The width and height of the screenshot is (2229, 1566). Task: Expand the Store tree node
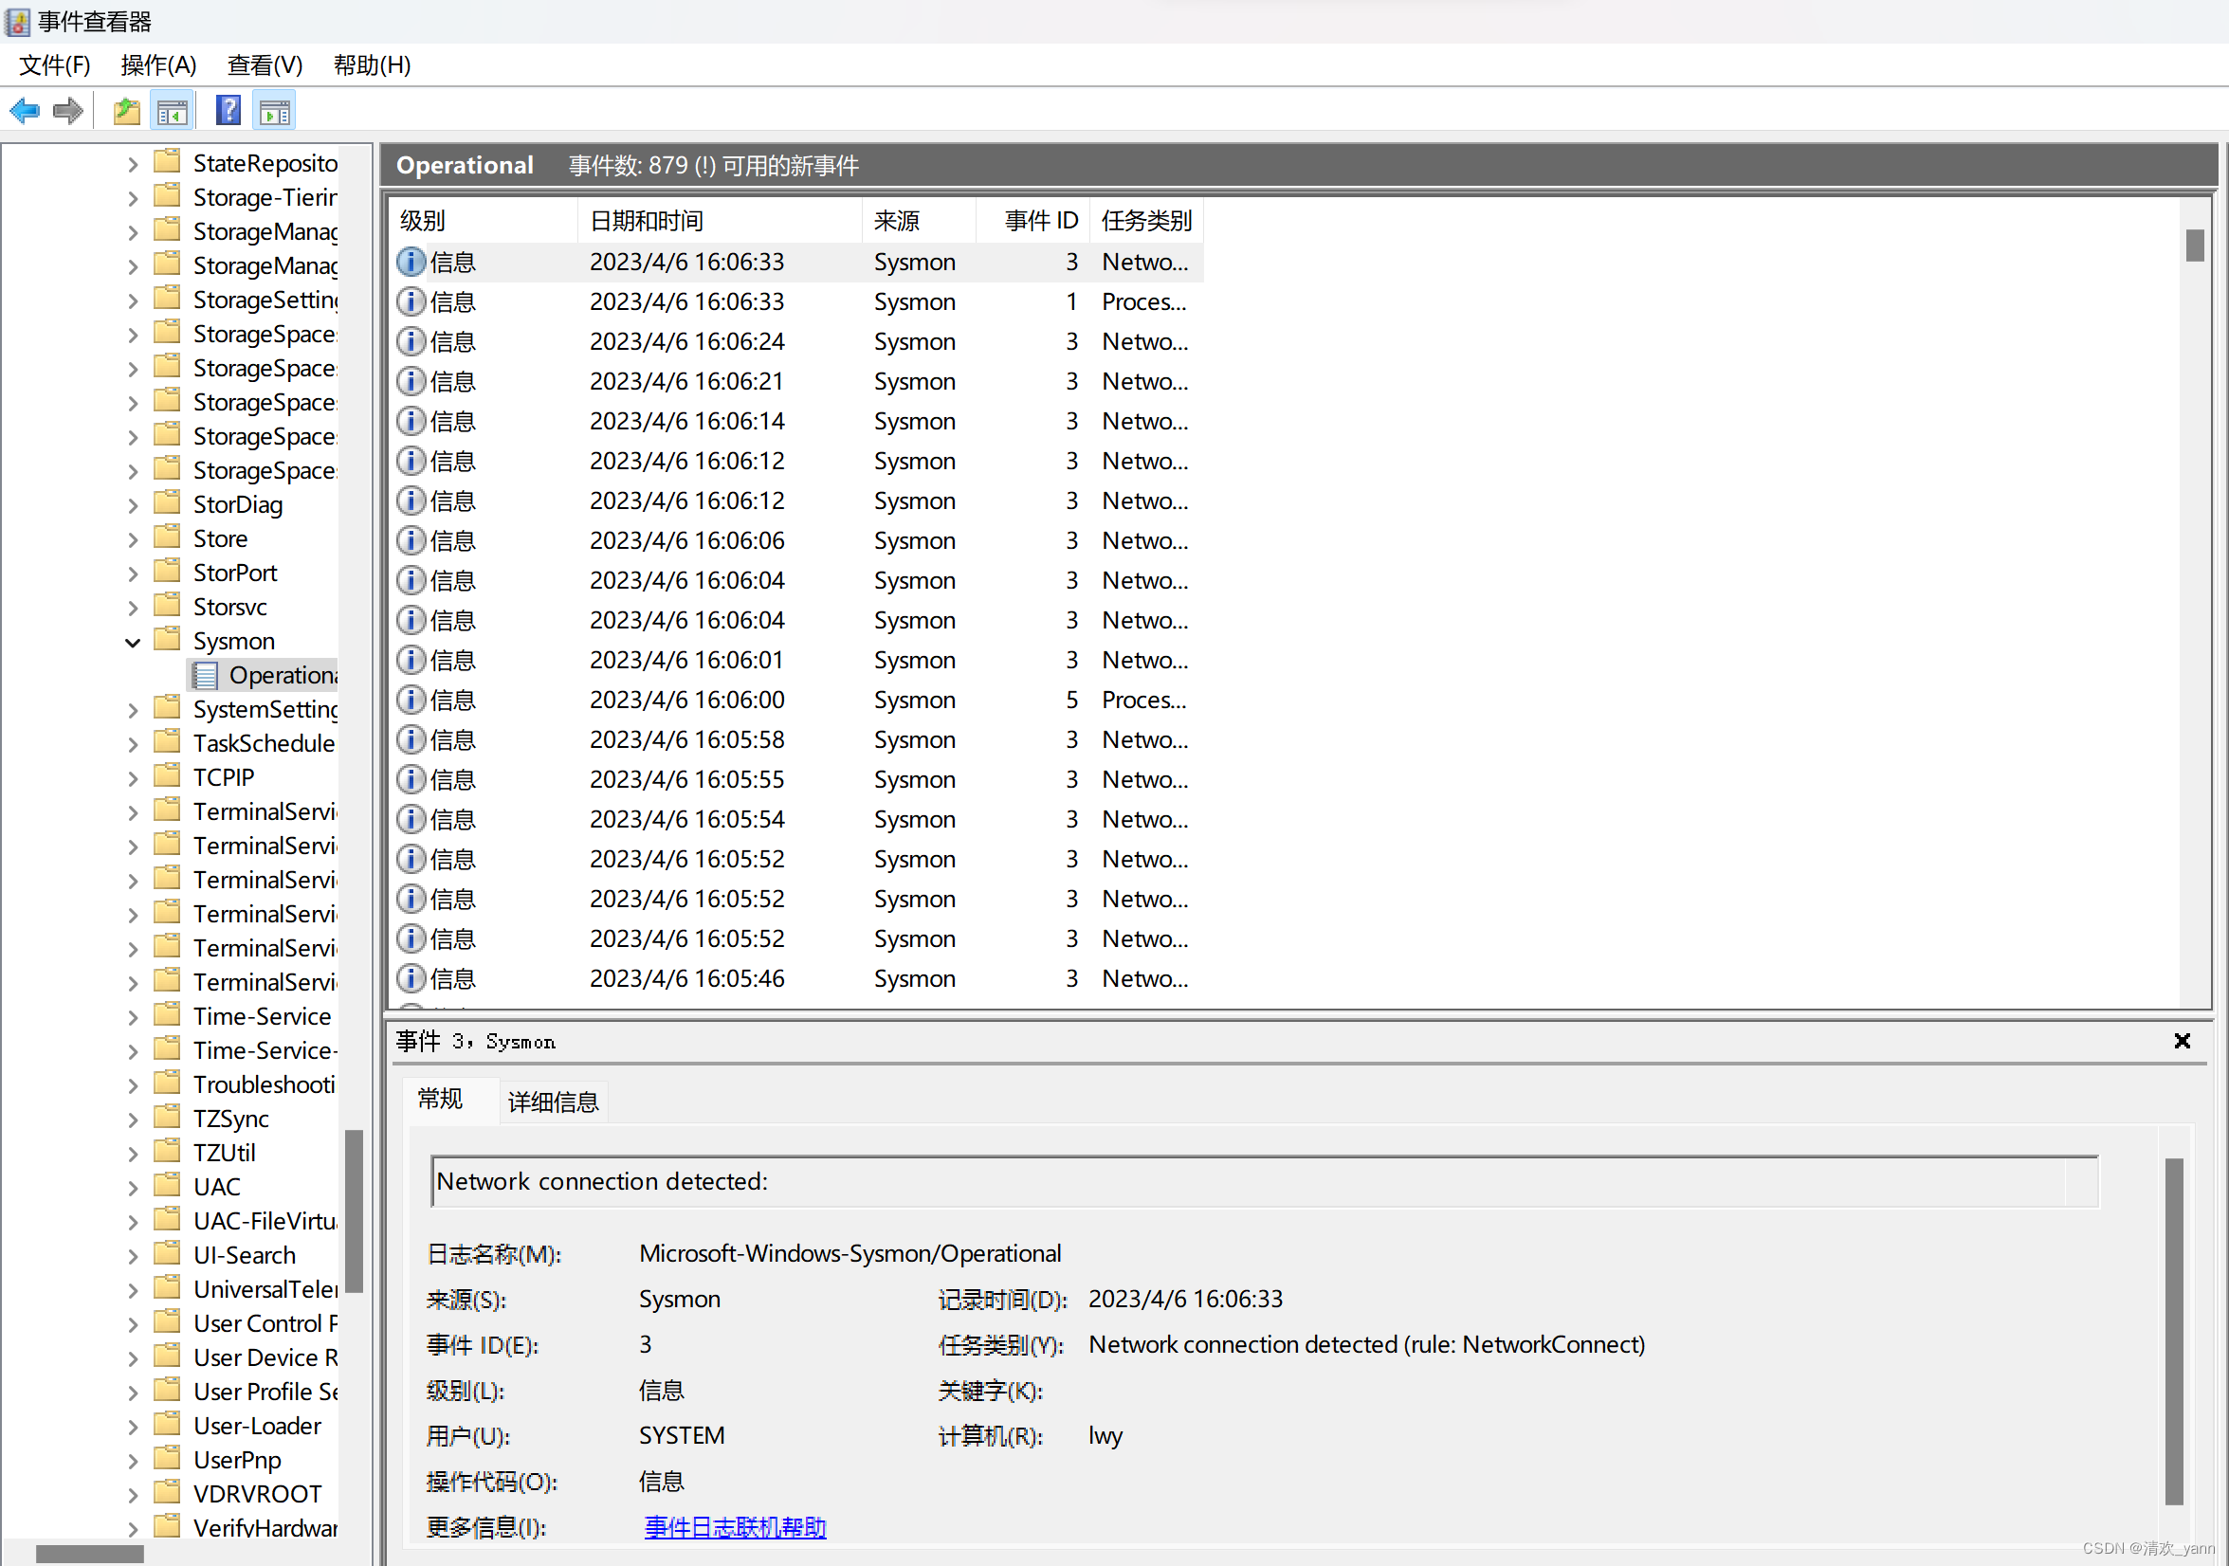[133, 539]
